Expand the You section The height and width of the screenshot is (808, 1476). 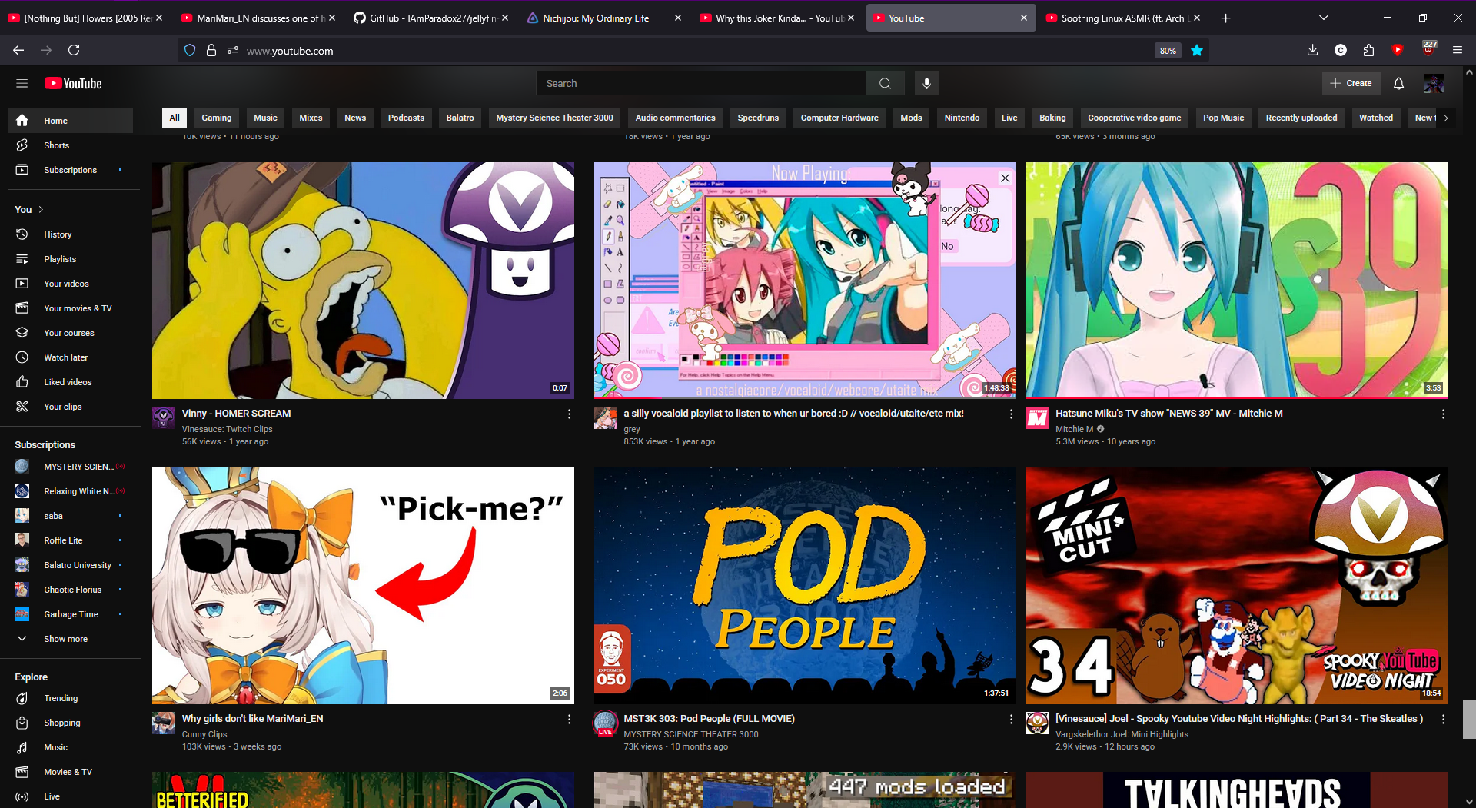[x=29, y=209]
